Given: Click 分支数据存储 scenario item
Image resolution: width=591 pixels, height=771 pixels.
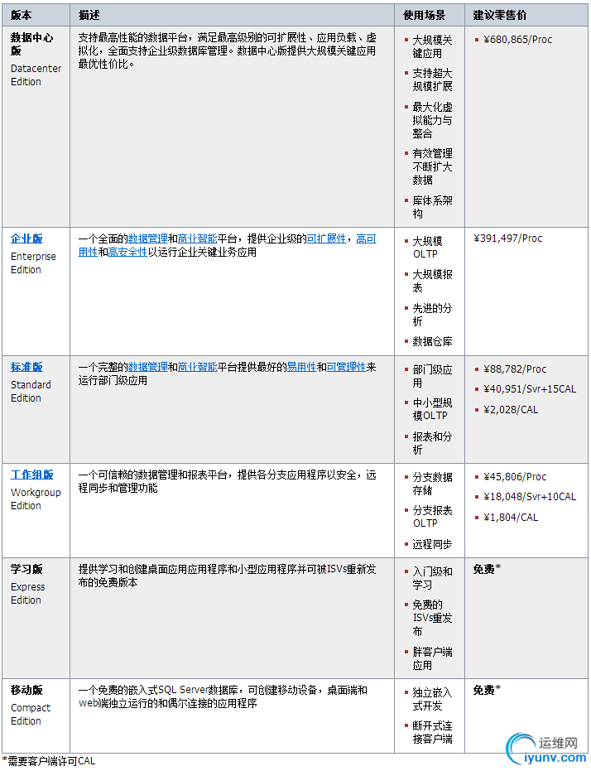Looking at the screenshot, I should pyautogui.click(x=432, y=484).
